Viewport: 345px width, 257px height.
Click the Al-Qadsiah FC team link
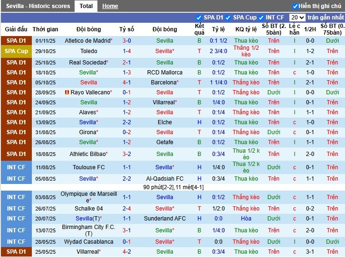[x=165, y=179]
